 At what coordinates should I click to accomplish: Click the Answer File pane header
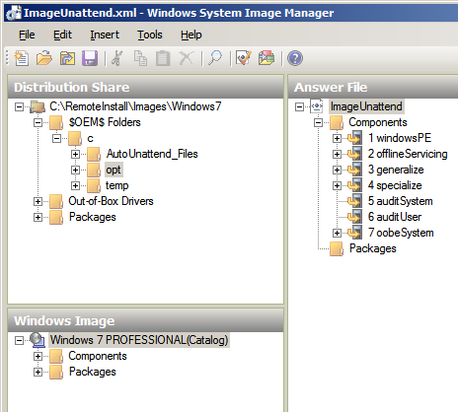click(373, 87)
